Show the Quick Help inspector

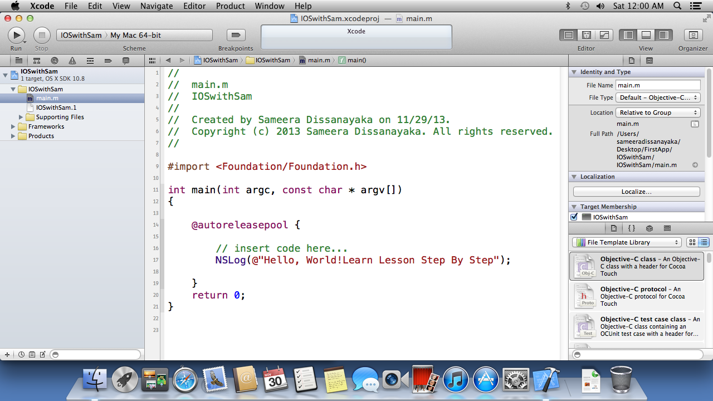649,60
